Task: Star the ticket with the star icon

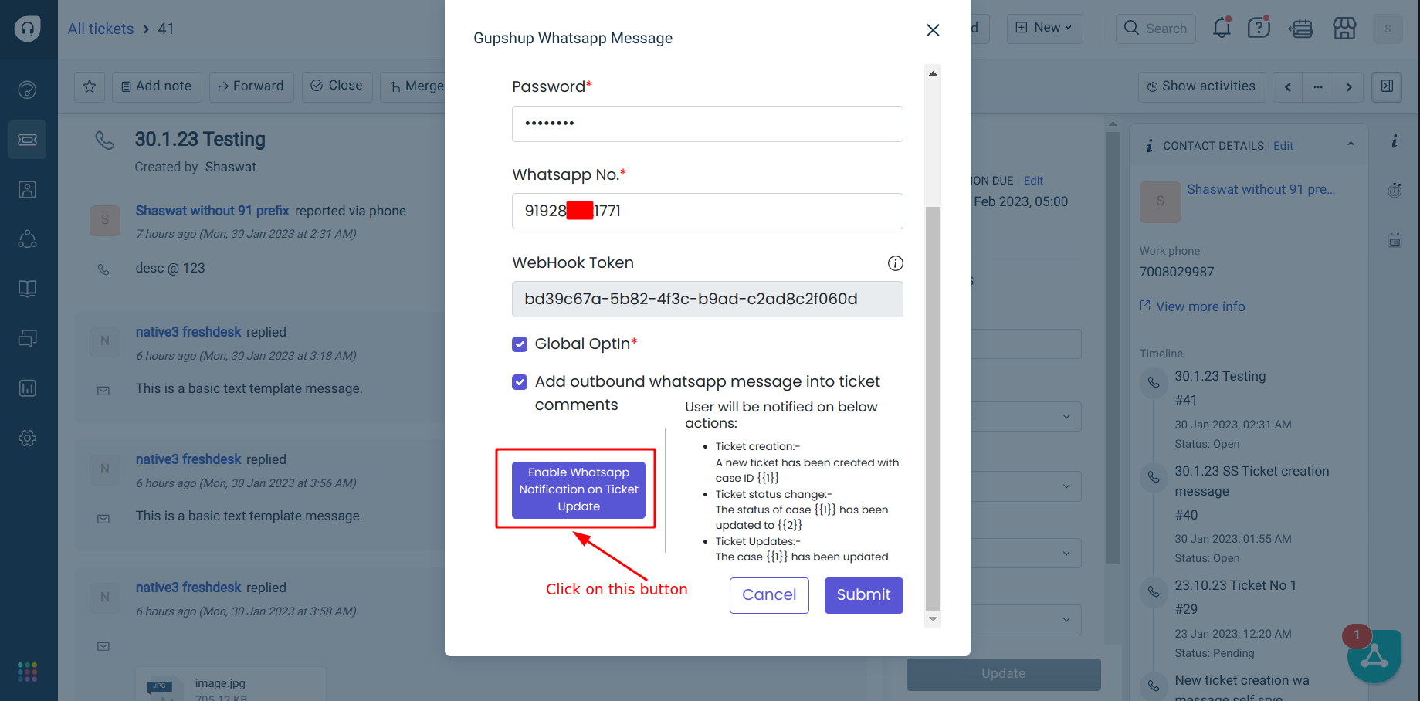Action: [x=90, y=86]
